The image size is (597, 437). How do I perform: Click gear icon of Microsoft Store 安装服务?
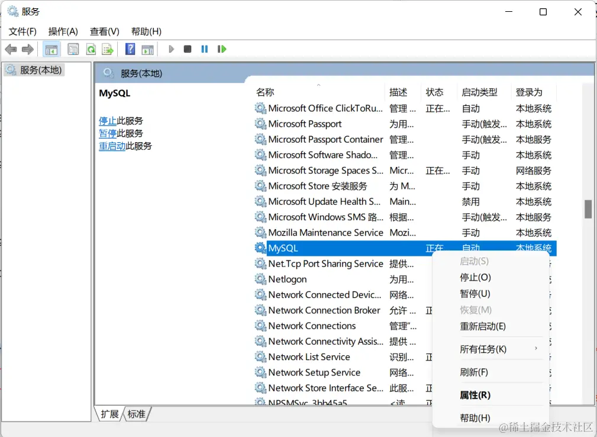point(260,186)
